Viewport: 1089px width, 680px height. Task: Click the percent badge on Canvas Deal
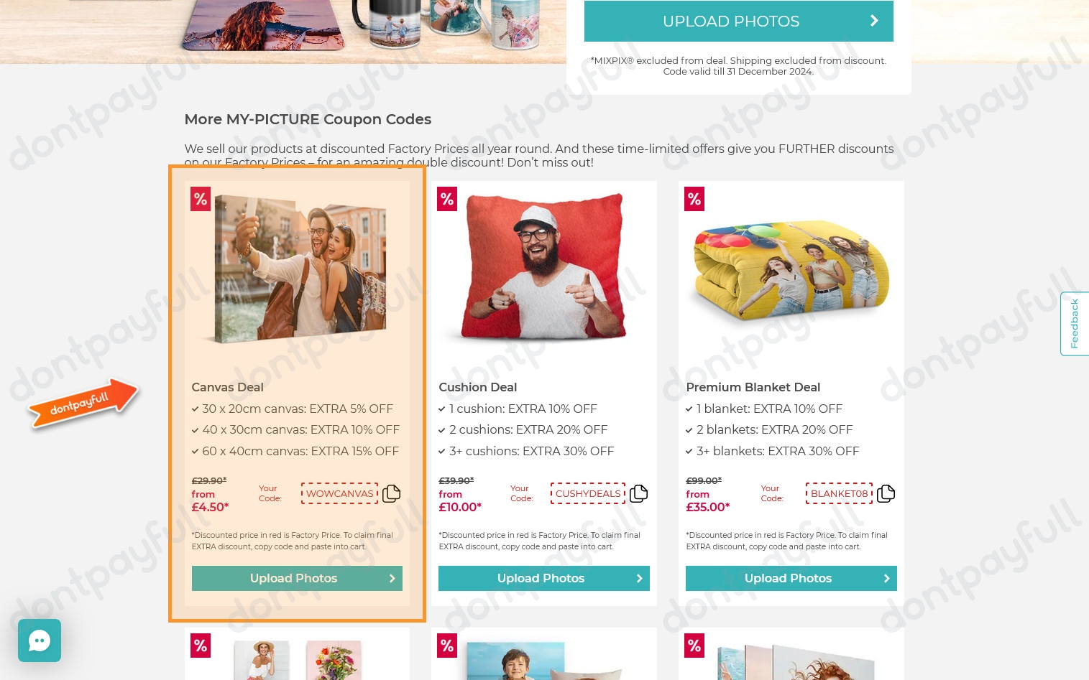201,199
